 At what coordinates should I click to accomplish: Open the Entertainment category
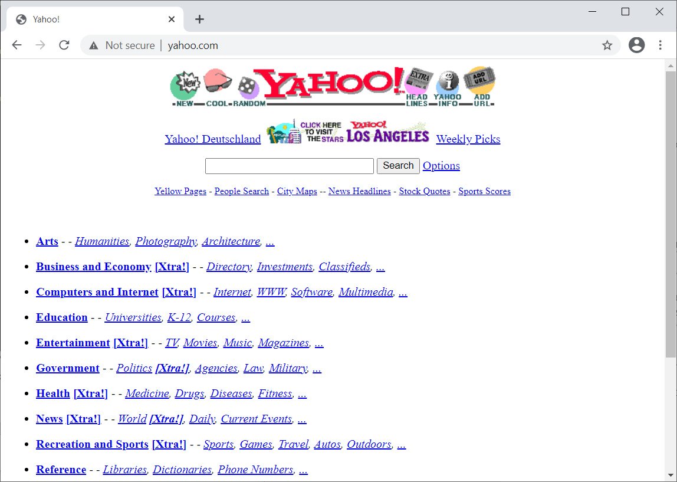[x=73, y=343]
